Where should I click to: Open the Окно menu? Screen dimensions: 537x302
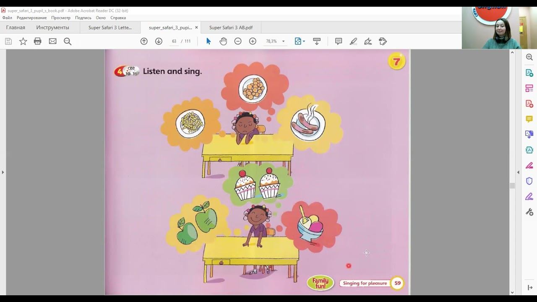[101, 18]
